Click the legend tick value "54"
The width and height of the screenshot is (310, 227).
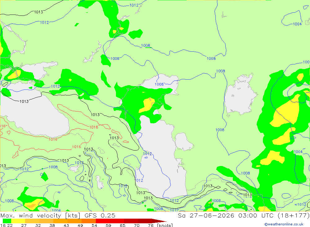[x=94, y=225]
